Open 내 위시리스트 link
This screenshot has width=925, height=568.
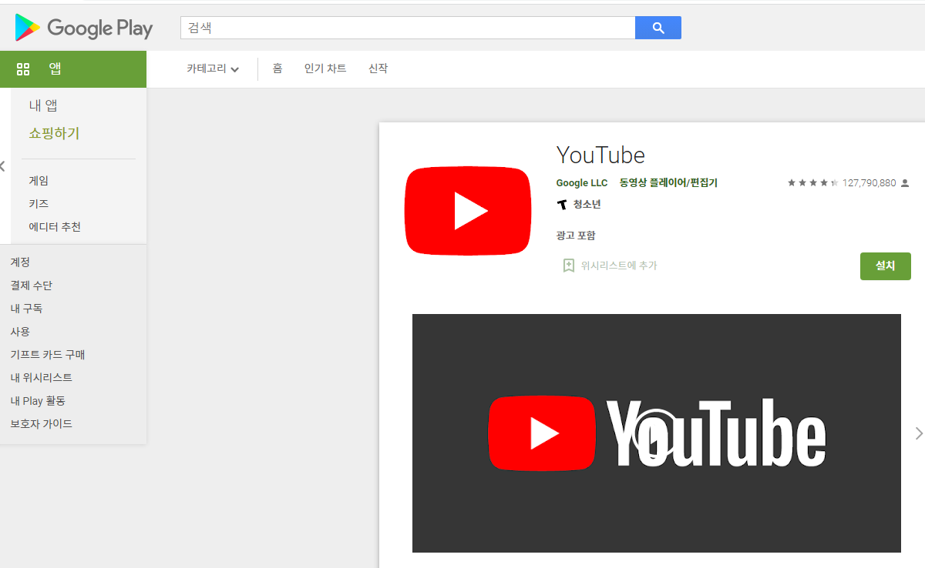pyautogui.click(x=42, y=378)
